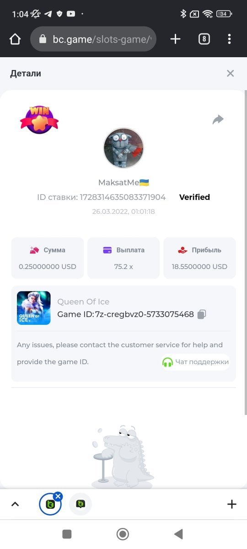
Task: Click the Queen Of Ice title
Action: (x=83, y=301)
